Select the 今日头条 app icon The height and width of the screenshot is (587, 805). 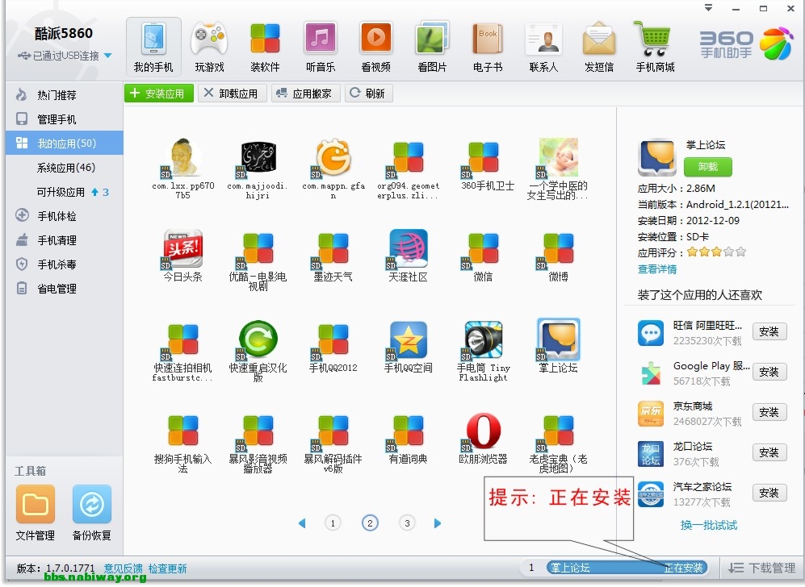click(182, 250)
